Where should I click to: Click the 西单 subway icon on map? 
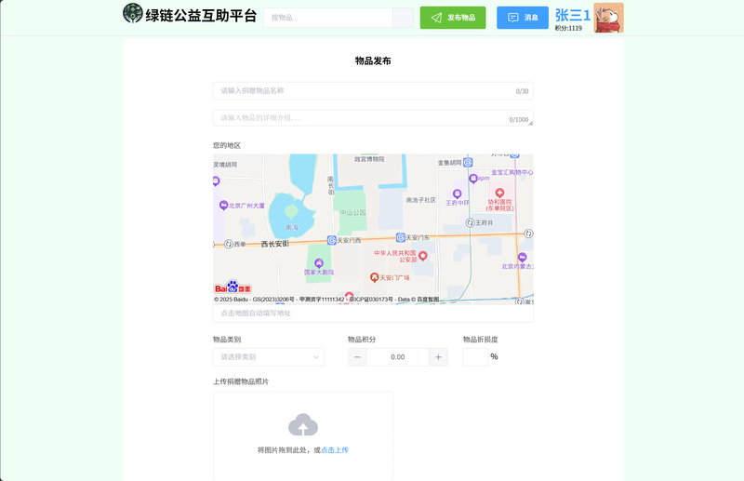click(x=228, y=244)
